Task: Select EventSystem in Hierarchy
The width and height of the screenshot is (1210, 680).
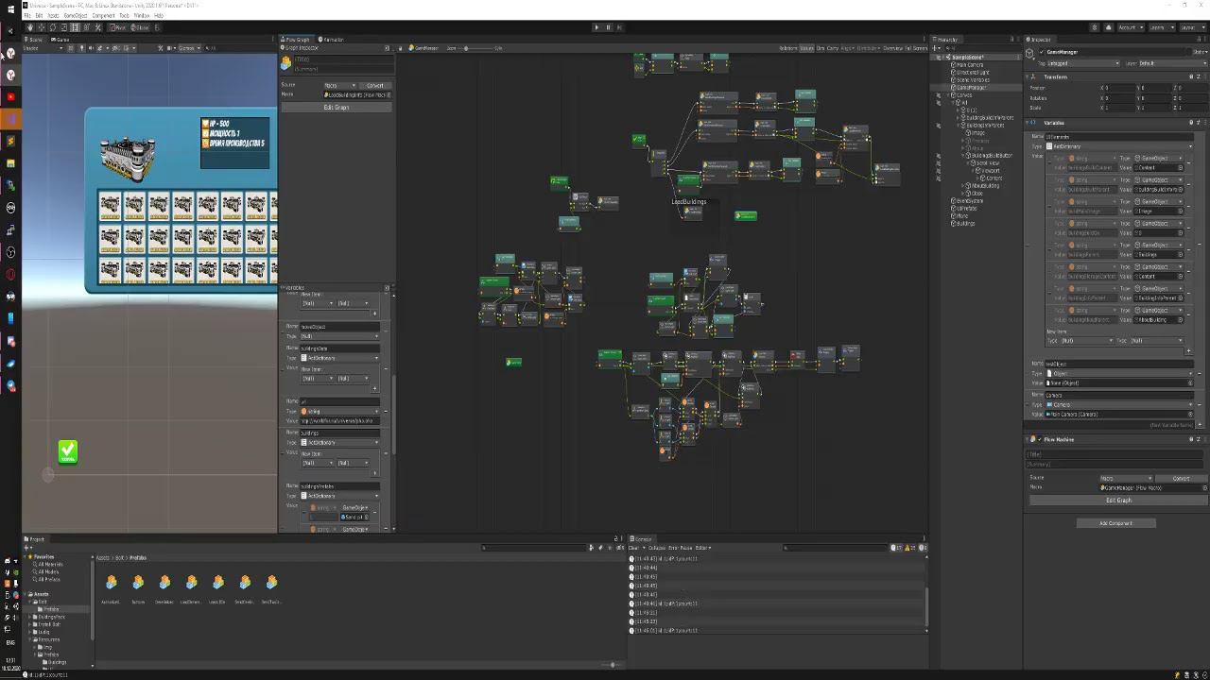Action: pos(970,200)
